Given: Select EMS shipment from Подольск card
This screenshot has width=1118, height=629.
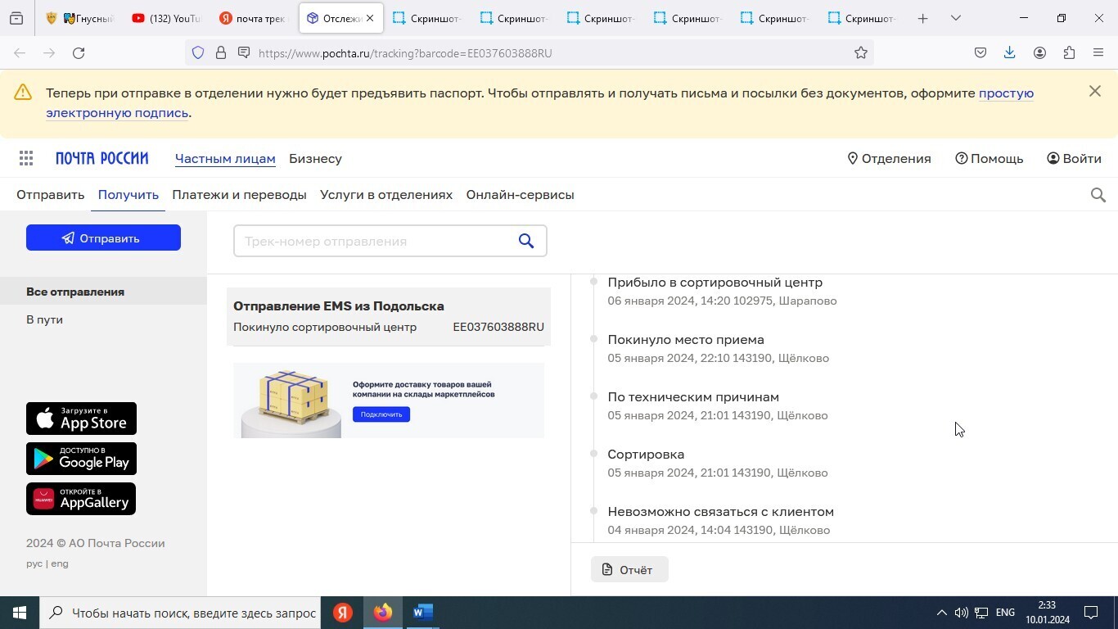Looking at the screenshot, I should (x=388, y=316).
